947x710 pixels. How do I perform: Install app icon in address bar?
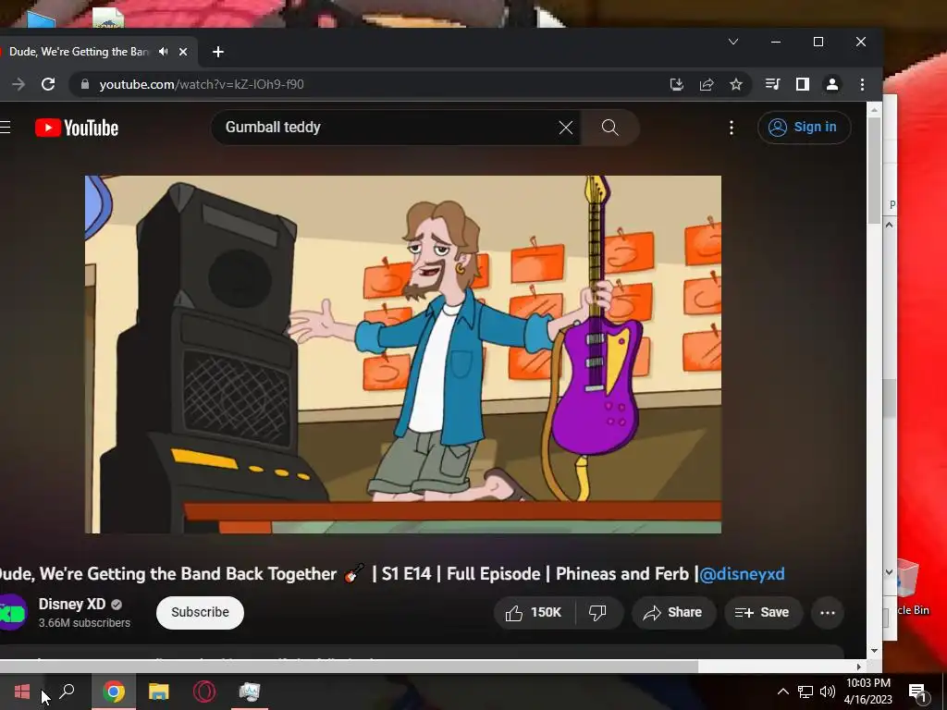click(677, 84)
